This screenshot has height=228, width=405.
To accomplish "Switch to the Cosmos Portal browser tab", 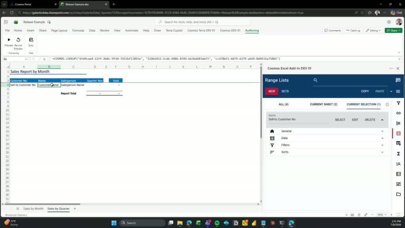I will point(32,4).
